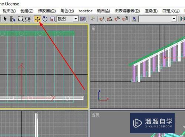Open the 视图(V) menu
Screen dimensions: 185x137
coord(9,11)
